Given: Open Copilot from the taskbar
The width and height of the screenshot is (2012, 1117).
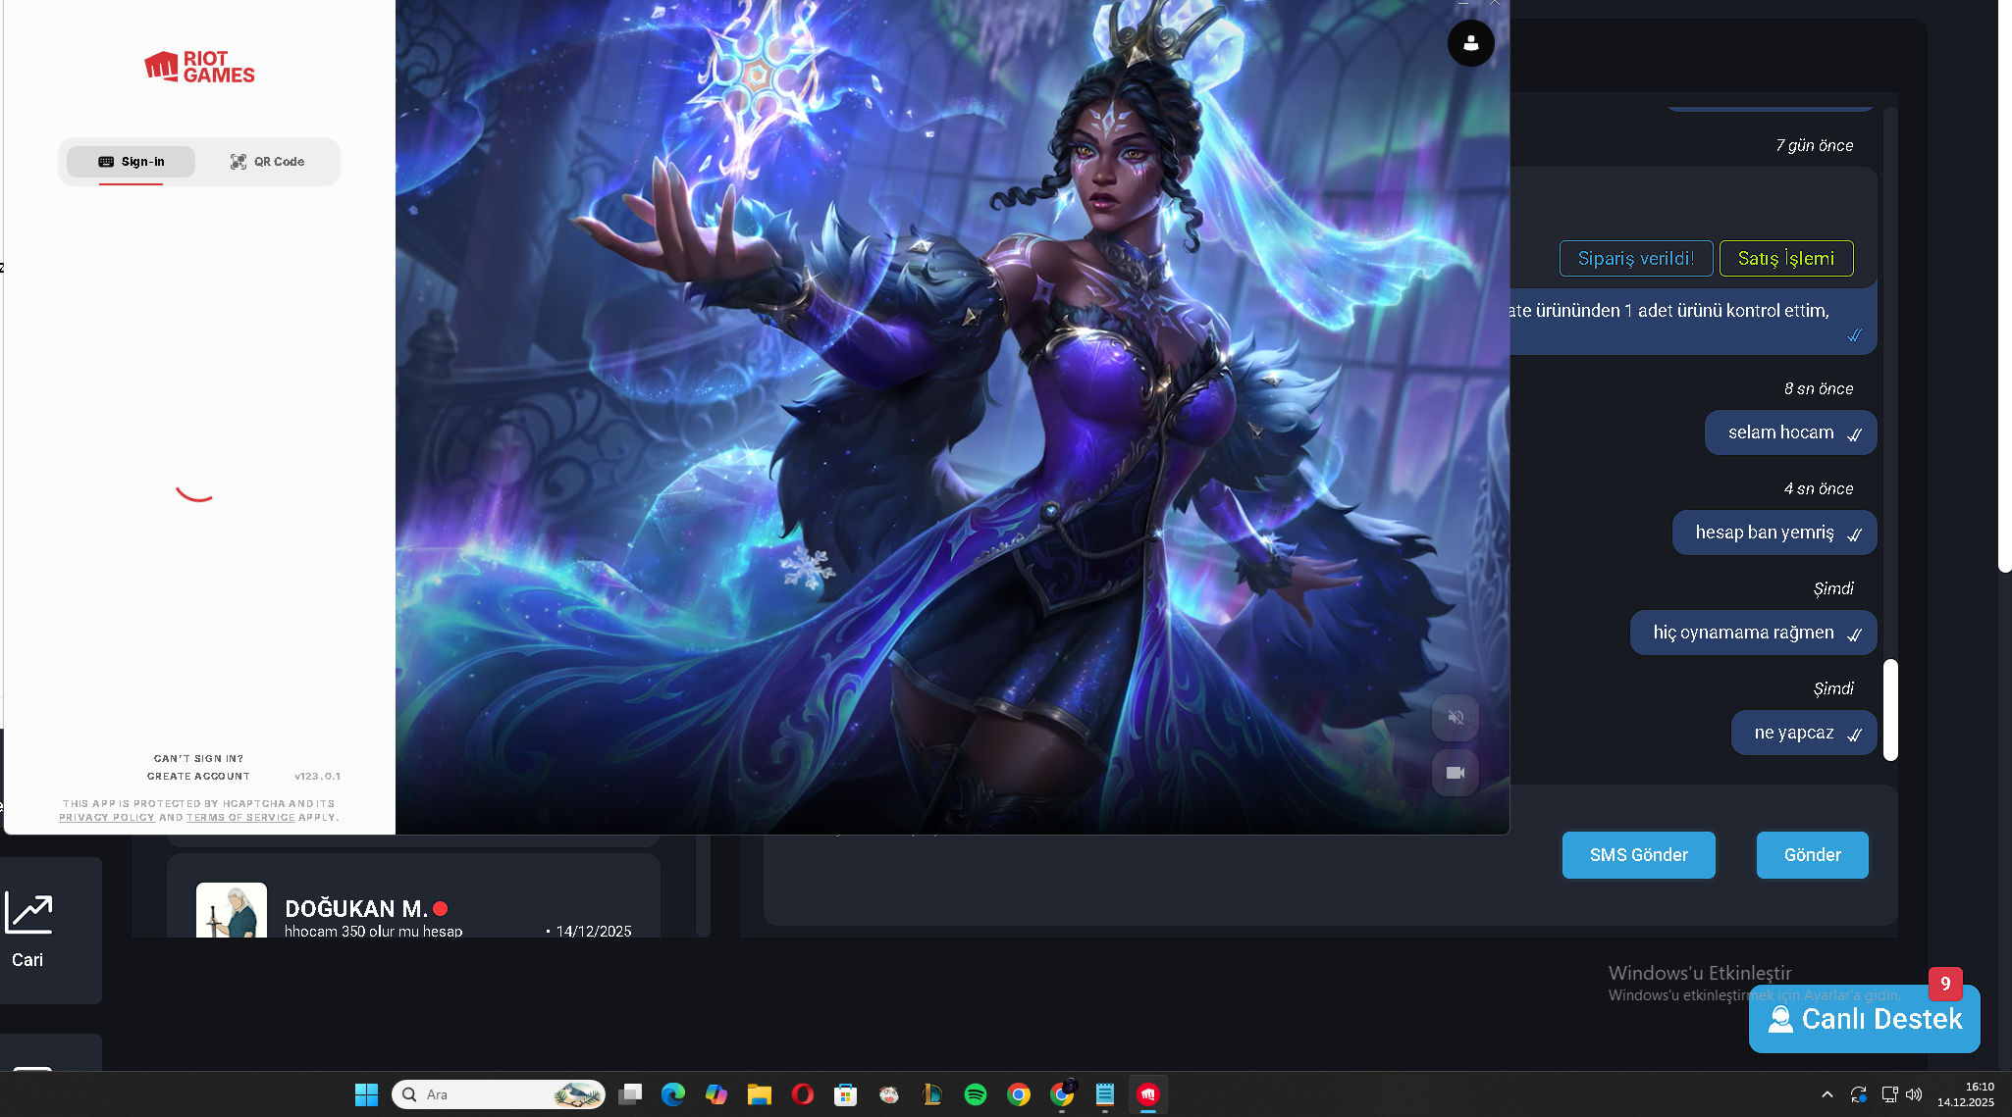Looking at the screenshot, I should (716, 1094).
